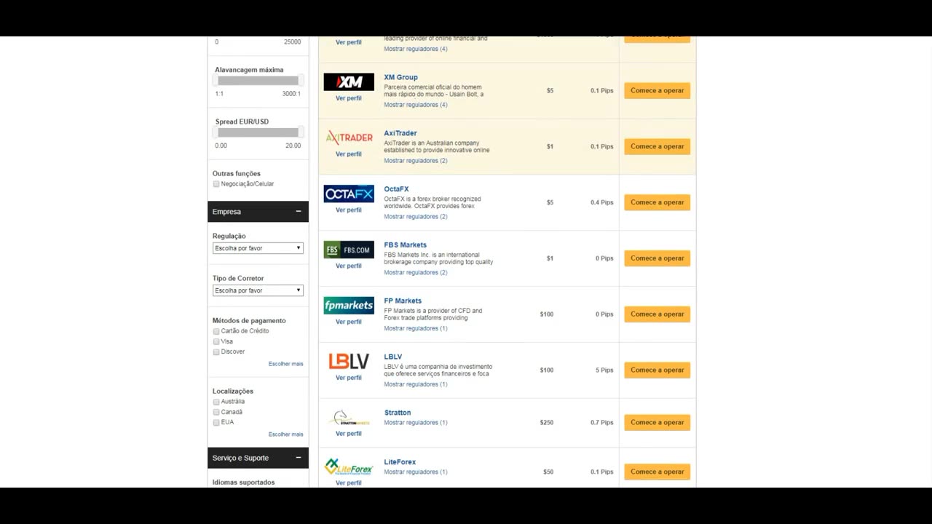Check the Canadá location

pyautogui.click(x=216, y=412)
